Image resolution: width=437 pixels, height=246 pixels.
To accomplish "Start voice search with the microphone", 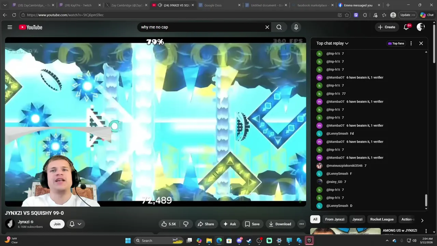I will pyautogui.click(x=296, y=27).
